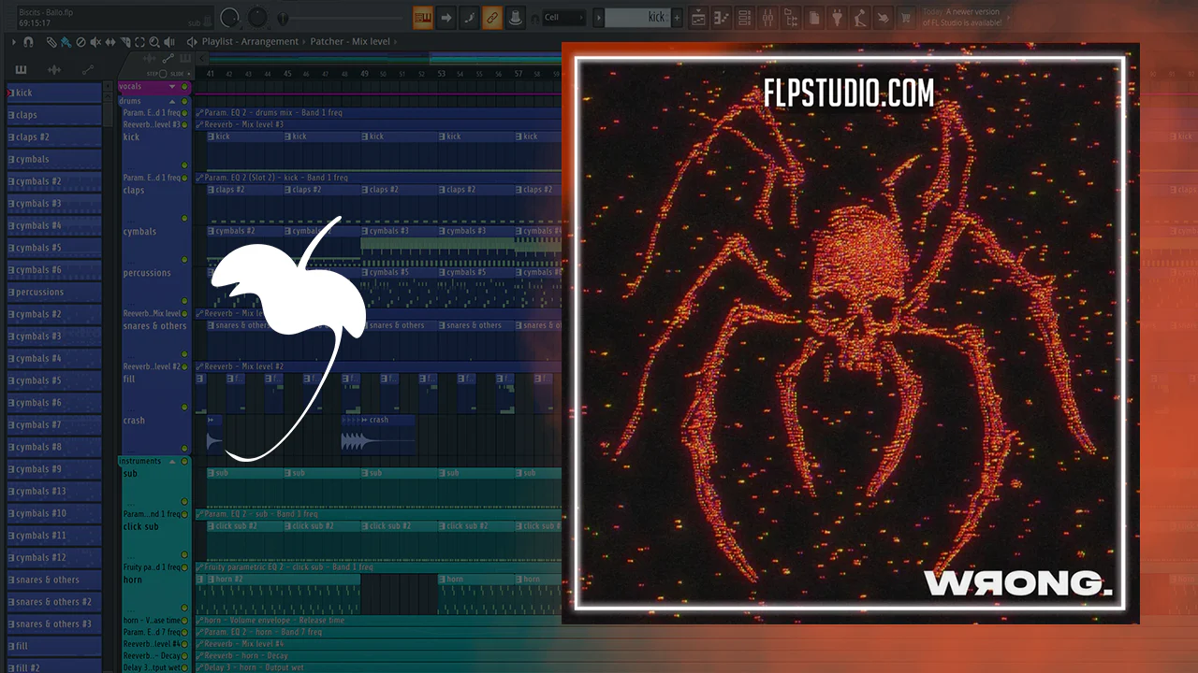Add a new pattern with plus button
This screenshot has height=673, width=1198.
pyautogui.click(x=677, y=18)
